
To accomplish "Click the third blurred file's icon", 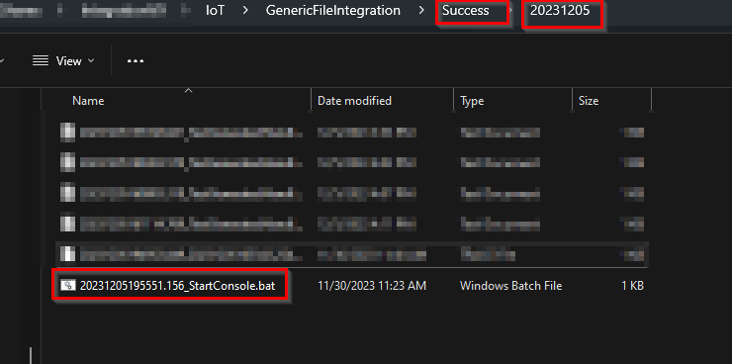I will pyautogui.click(x=68, y=192).
